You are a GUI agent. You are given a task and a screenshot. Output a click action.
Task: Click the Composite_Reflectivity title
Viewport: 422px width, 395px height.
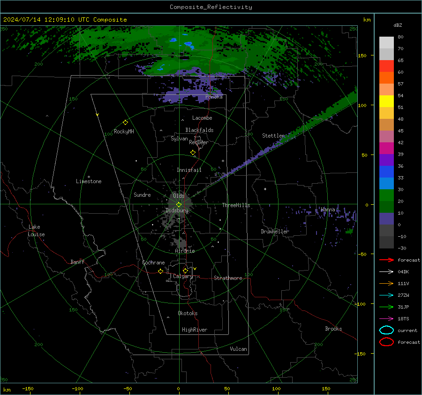point(211,7)
